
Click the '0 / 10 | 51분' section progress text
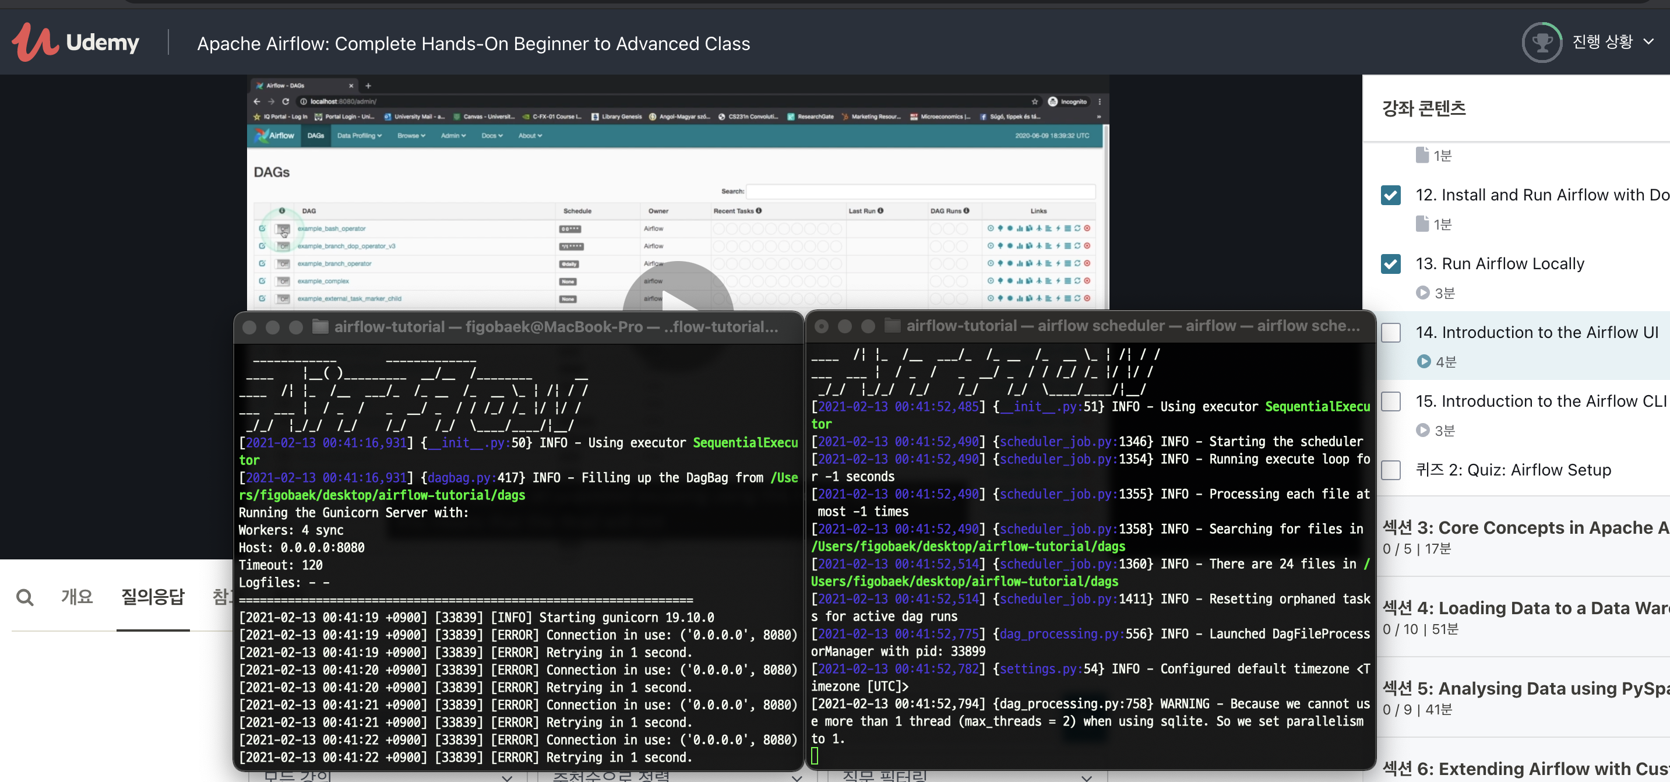click(1421, 629)
